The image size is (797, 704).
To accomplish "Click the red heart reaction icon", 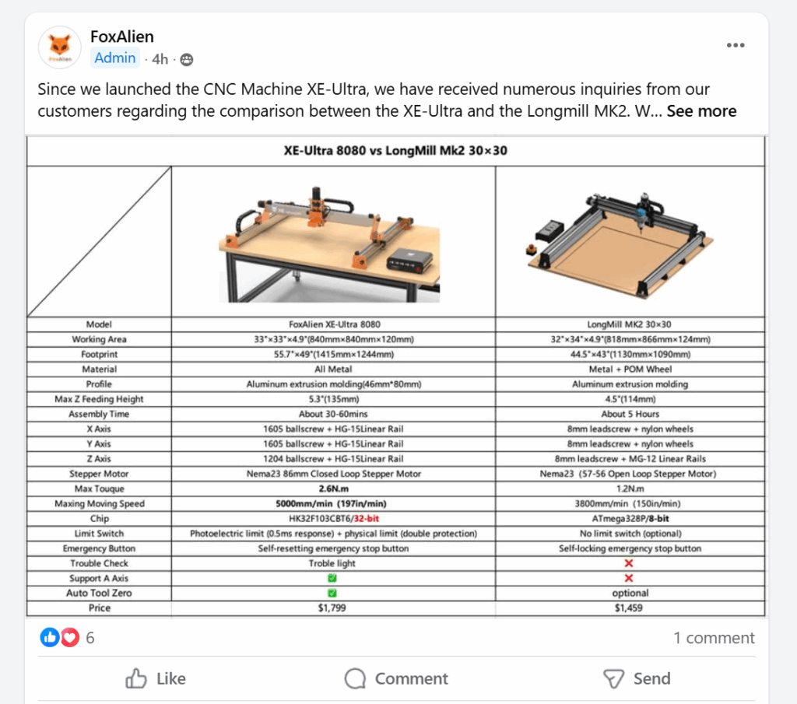I will point(70,638).
